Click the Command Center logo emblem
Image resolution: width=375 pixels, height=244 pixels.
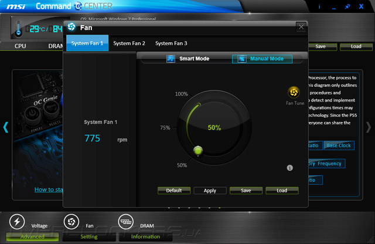[78, 6]
